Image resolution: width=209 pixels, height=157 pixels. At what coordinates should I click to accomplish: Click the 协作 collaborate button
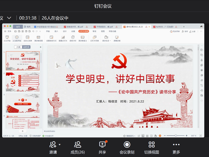click(x=185, y=31)
